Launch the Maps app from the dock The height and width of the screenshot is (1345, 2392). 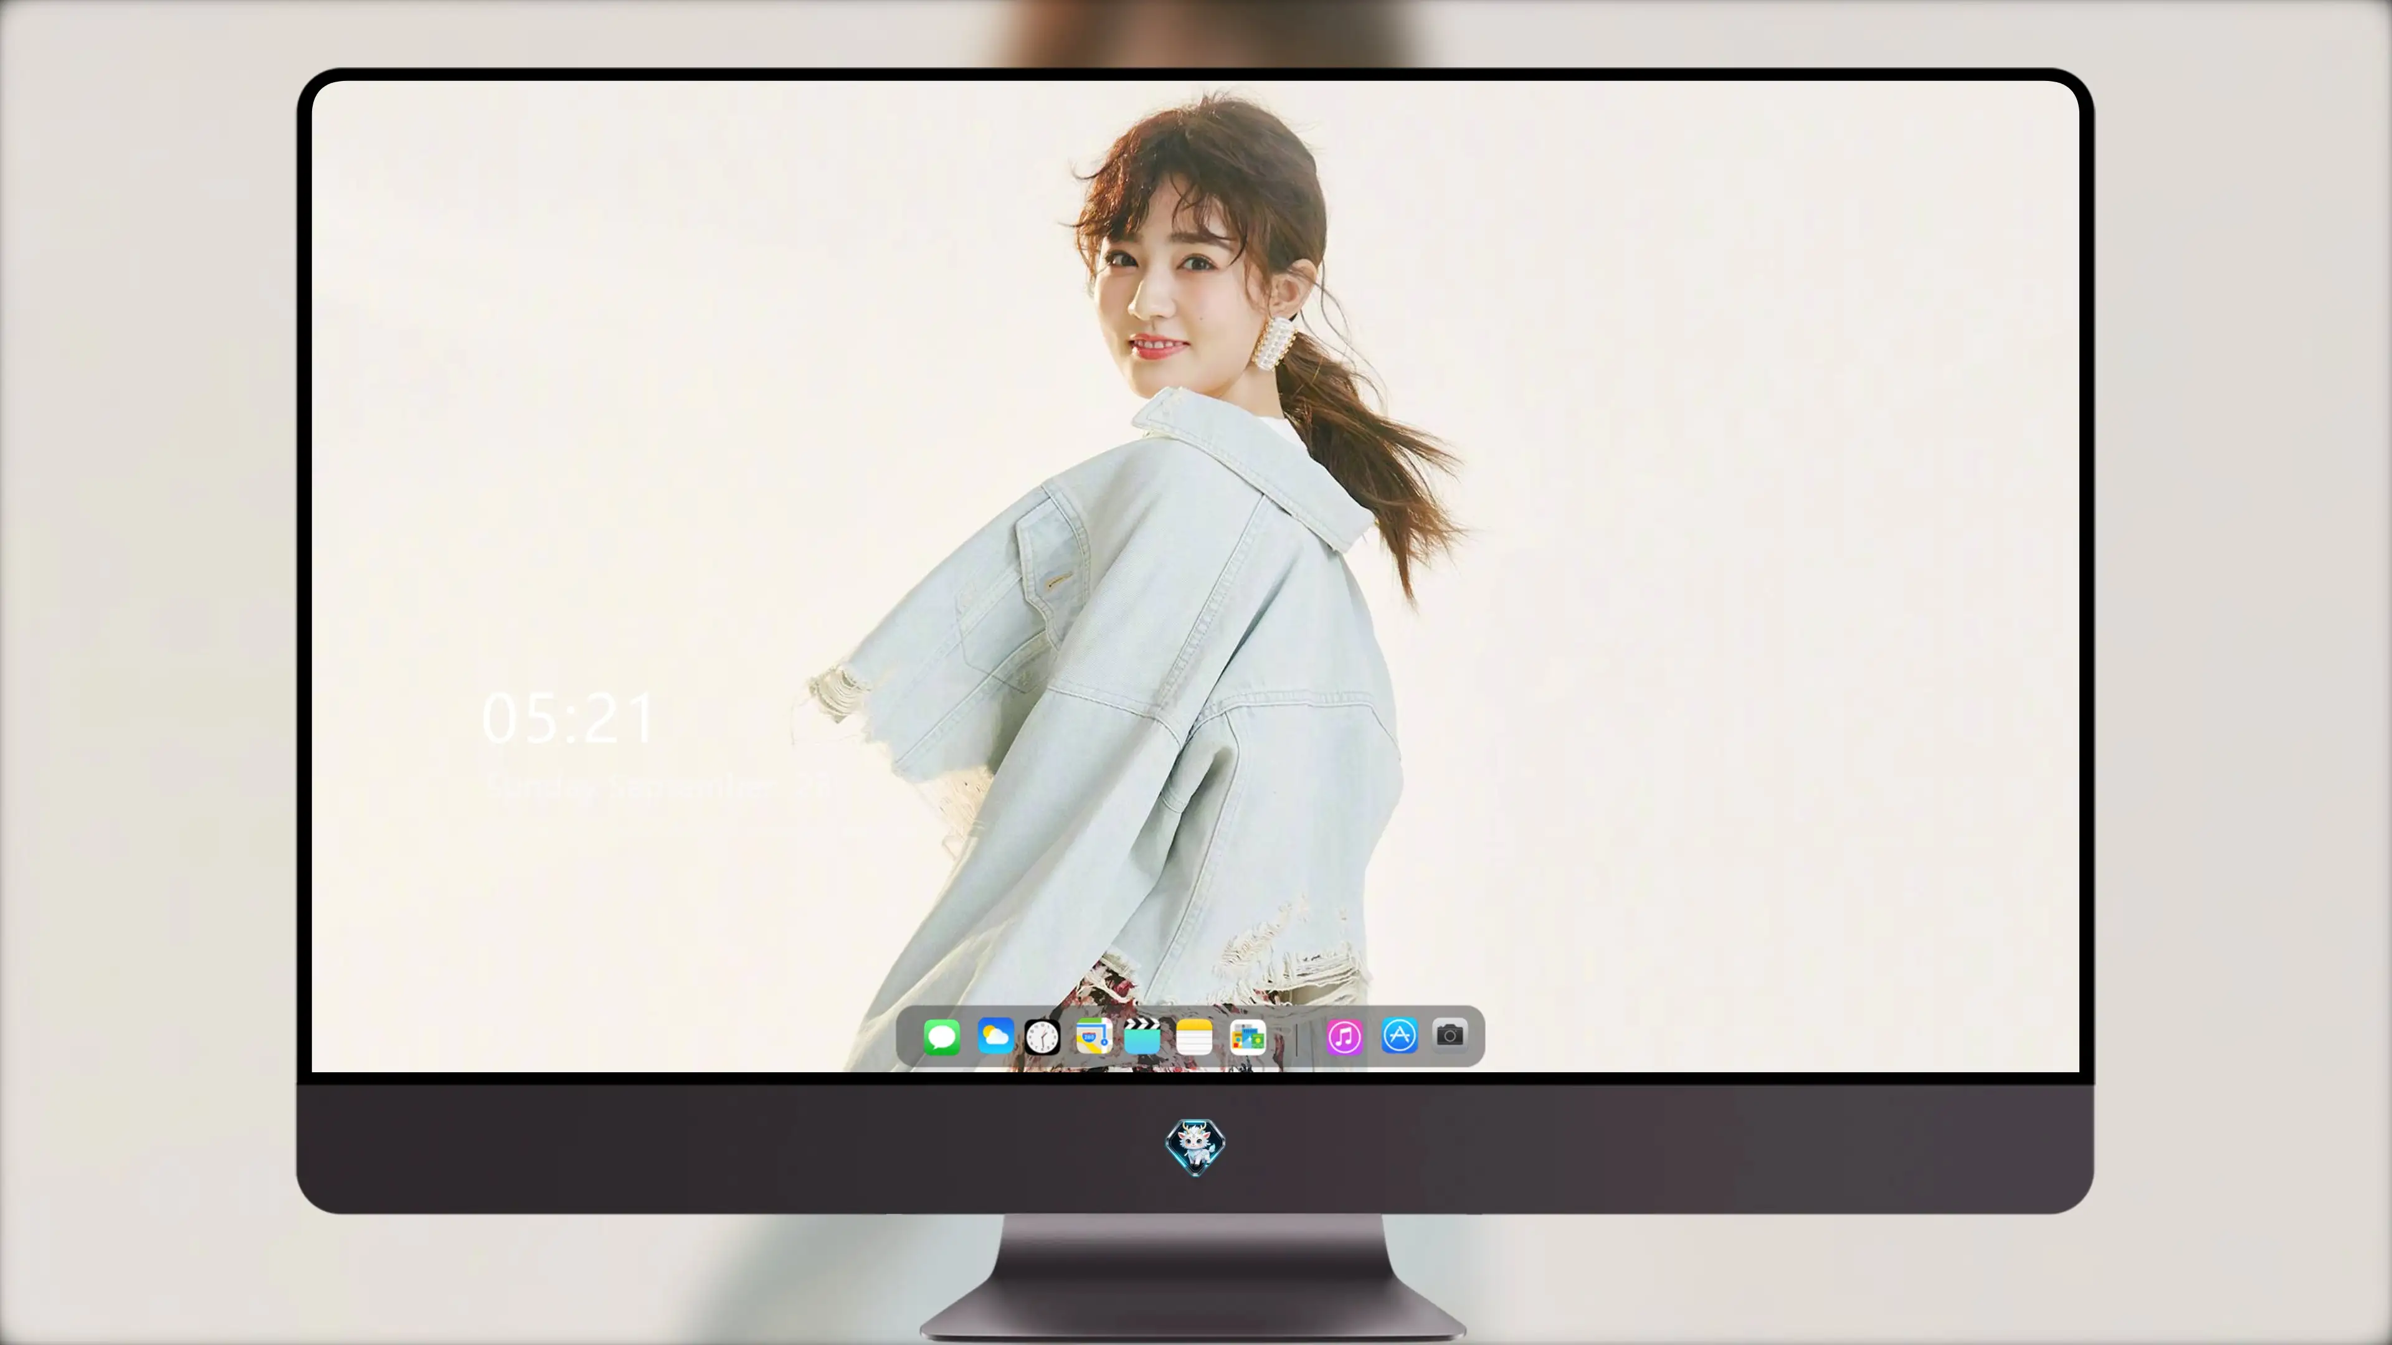[x=1094, y=1036]
